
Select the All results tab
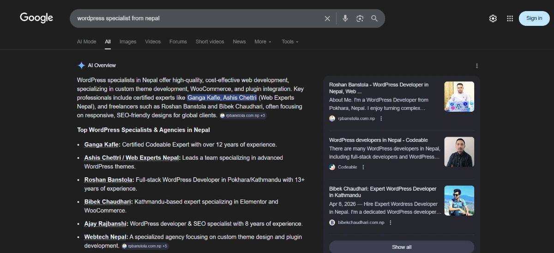click(x=108, y=42)
